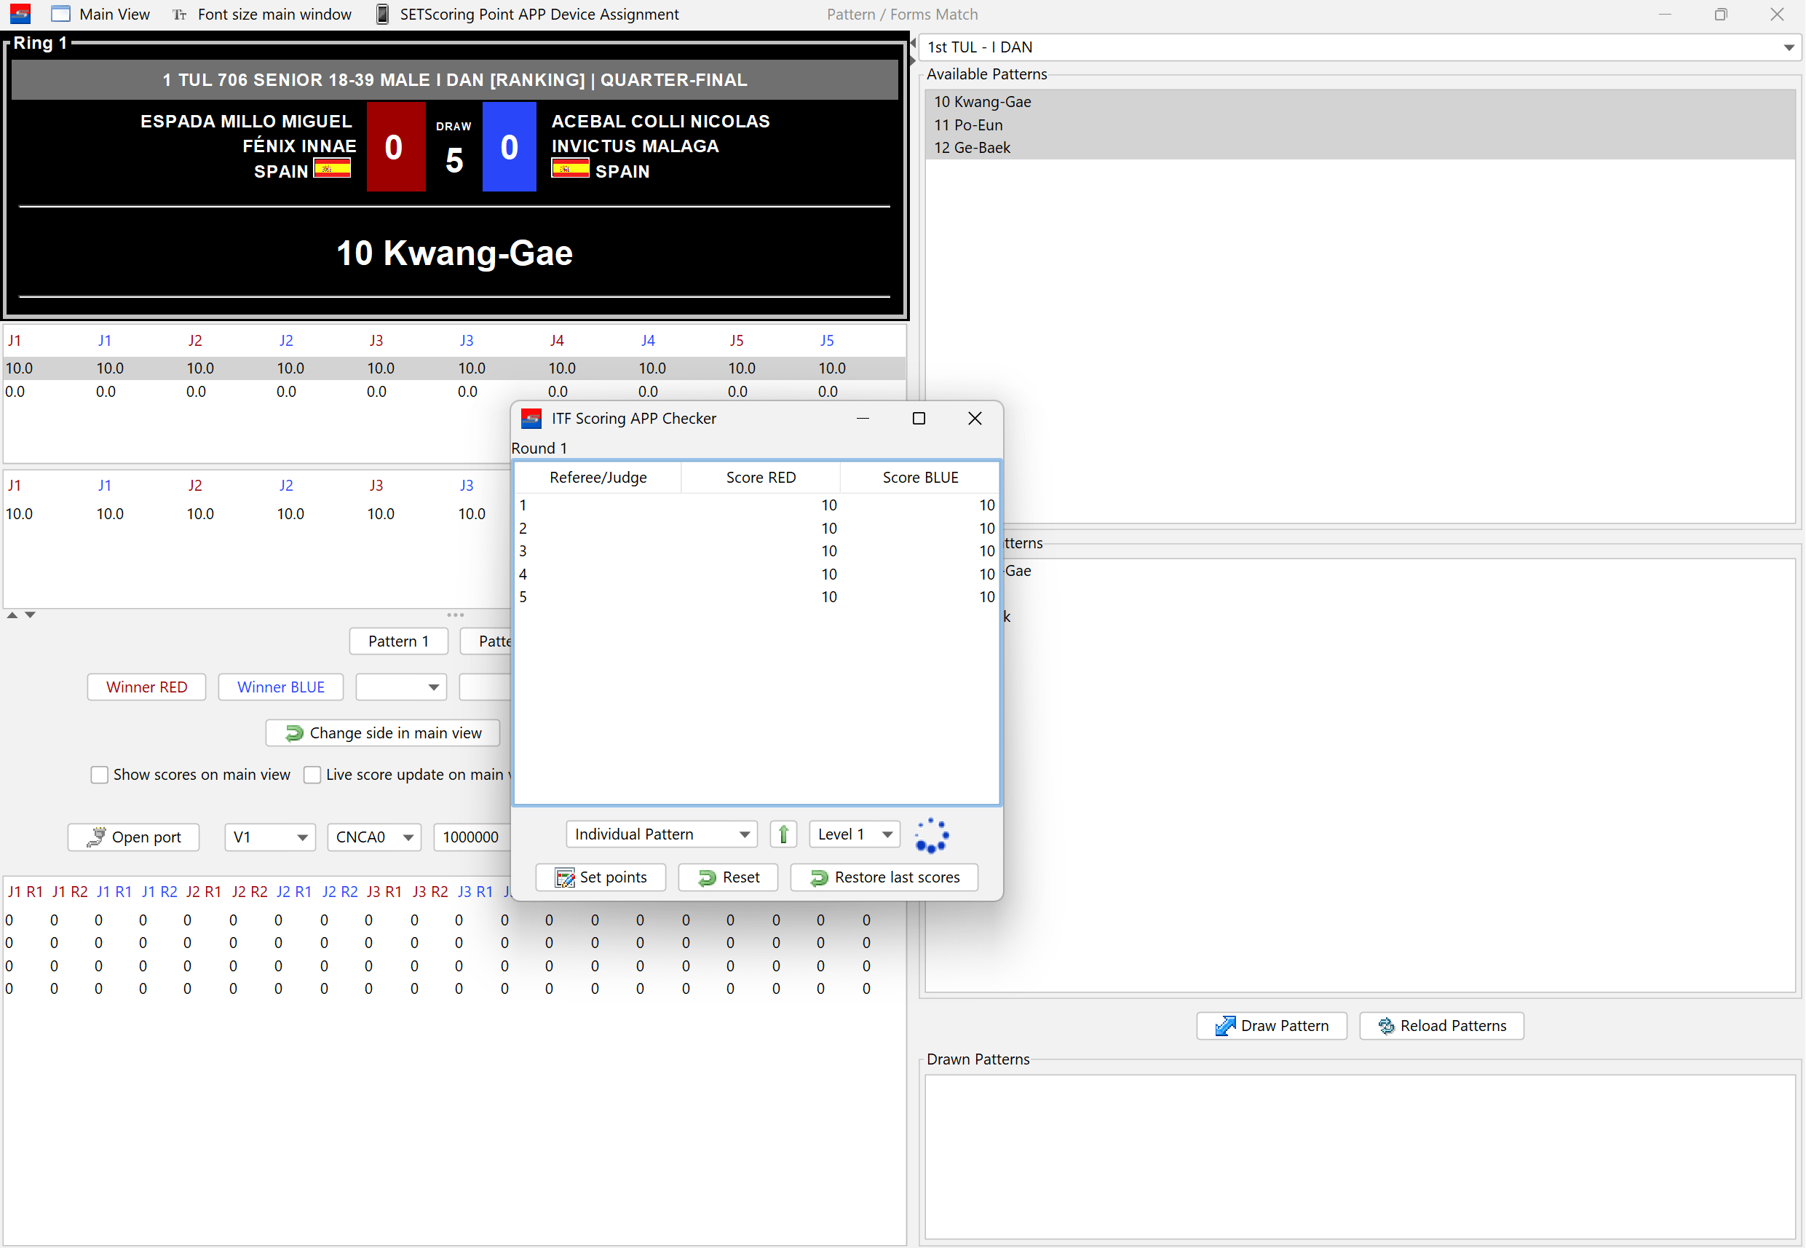The width and height of the screenshot is (1806, 1248).
Task: Click the Draw Pattern button
Action: (x=1271, y=1026)
